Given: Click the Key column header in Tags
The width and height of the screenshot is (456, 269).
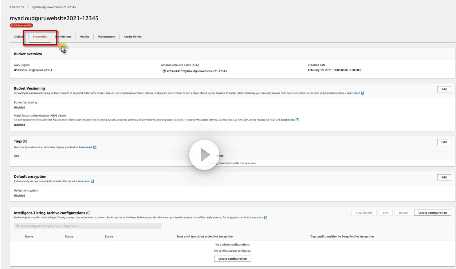Looking at the screenshot, I should point(17,156).
